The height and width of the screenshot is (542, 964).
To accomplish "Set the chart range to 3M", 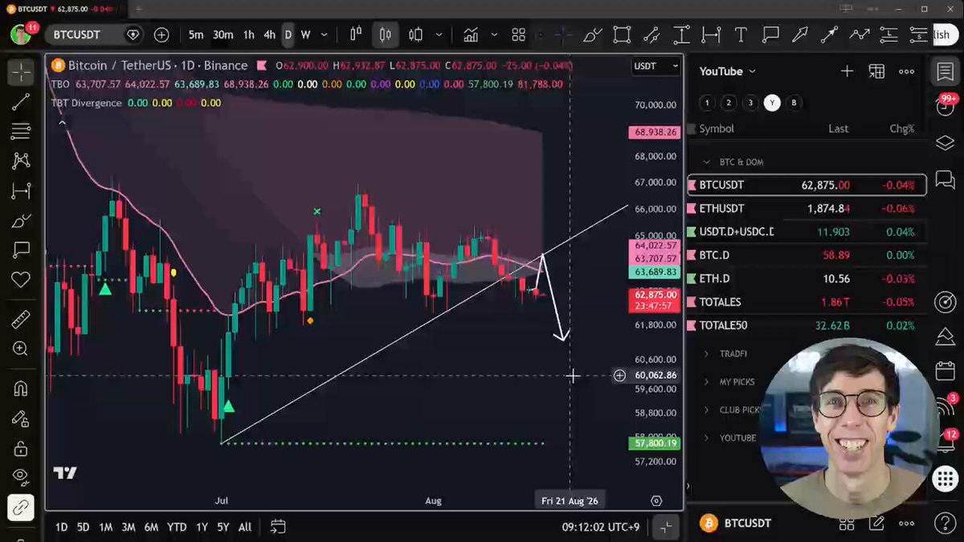I will (129, 527).
